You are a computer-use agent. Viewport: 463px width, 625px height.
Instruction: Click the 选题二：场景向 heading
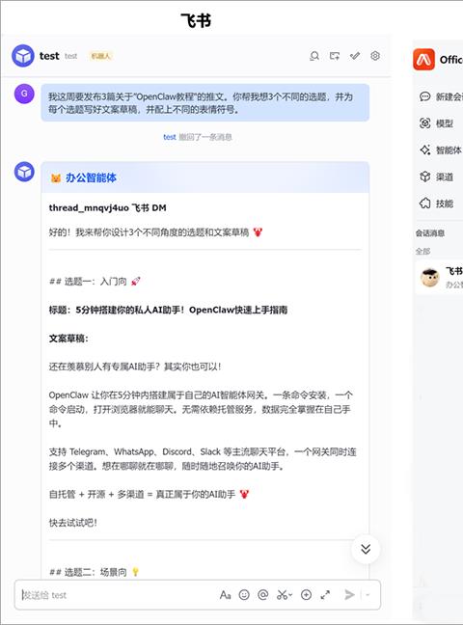click(95, 572)
